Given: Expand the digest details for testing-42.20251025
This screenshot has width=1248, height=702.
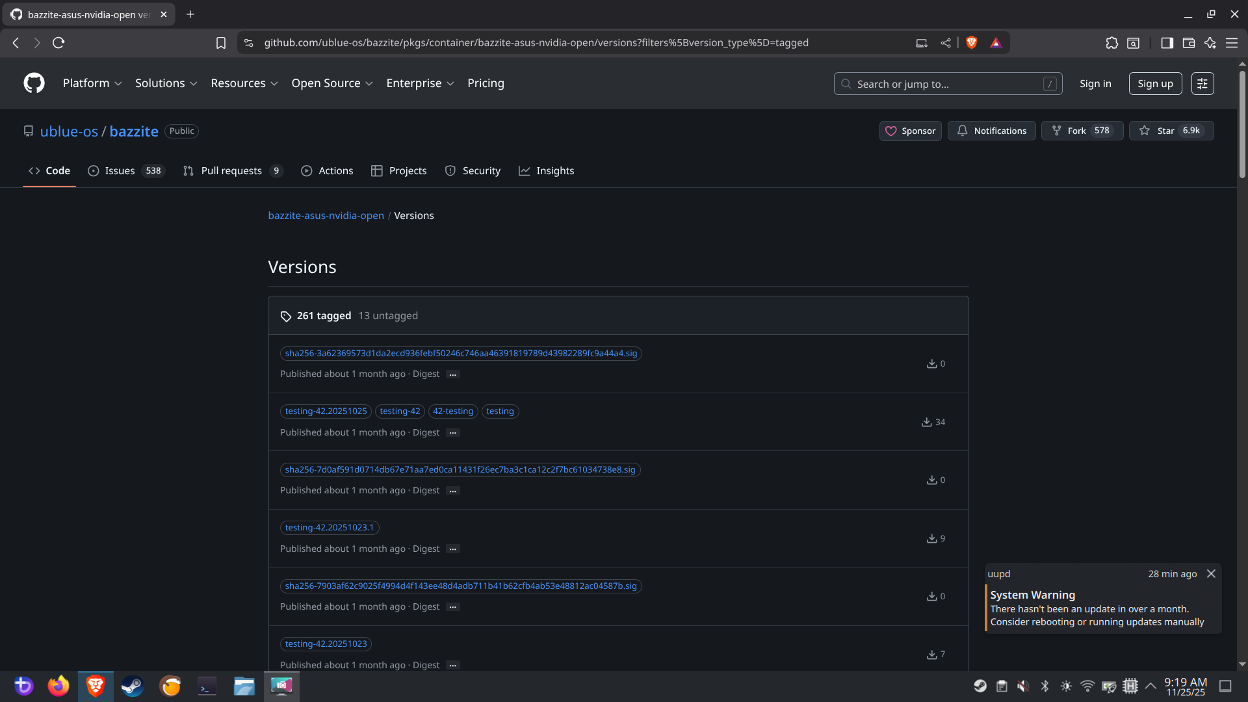Looking at the screenshot, I should (x=452, y=432).
